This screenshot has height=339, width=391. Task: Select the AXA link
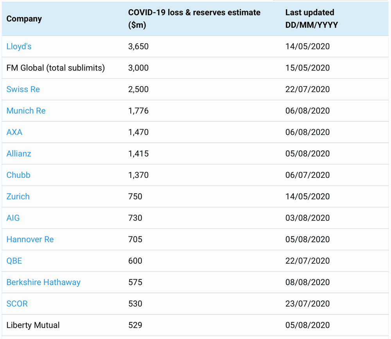coord(14,132)
